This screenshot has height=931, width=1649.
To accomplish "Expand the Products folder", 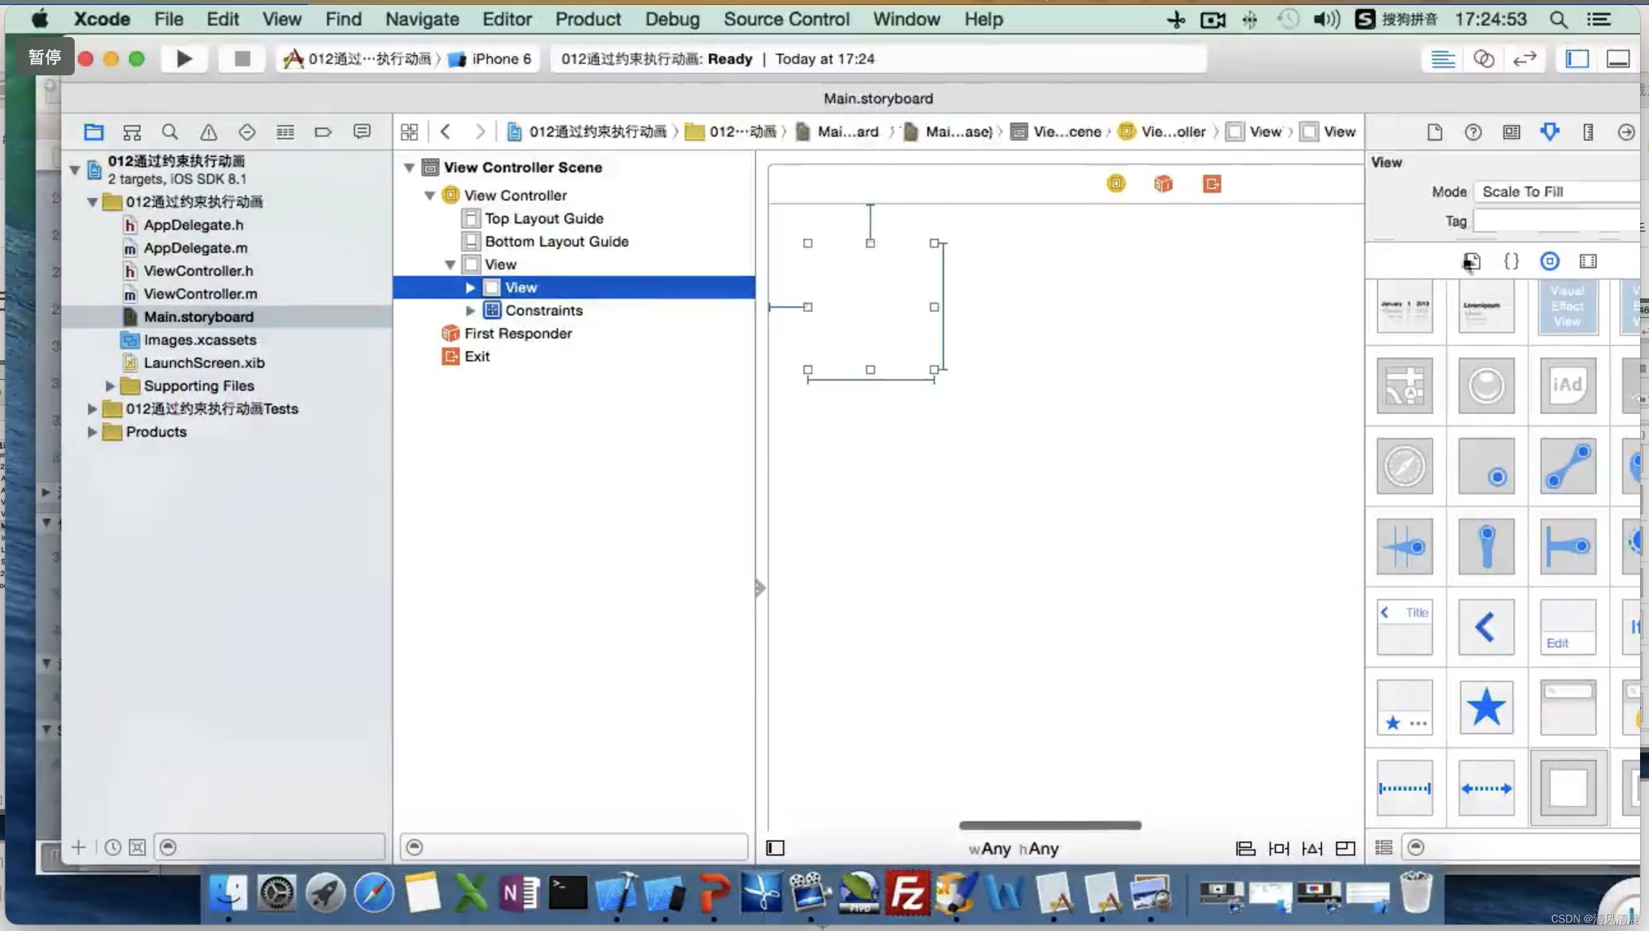I will (91, 432).
